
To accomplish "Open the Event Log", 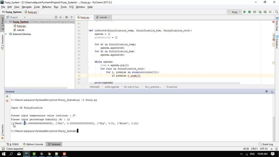I will pyautogui.click(x=265, y=144).
